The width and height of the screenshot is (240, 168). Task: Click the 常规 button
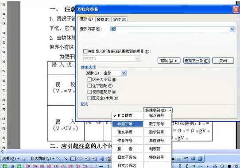click(x=169, y=61)
